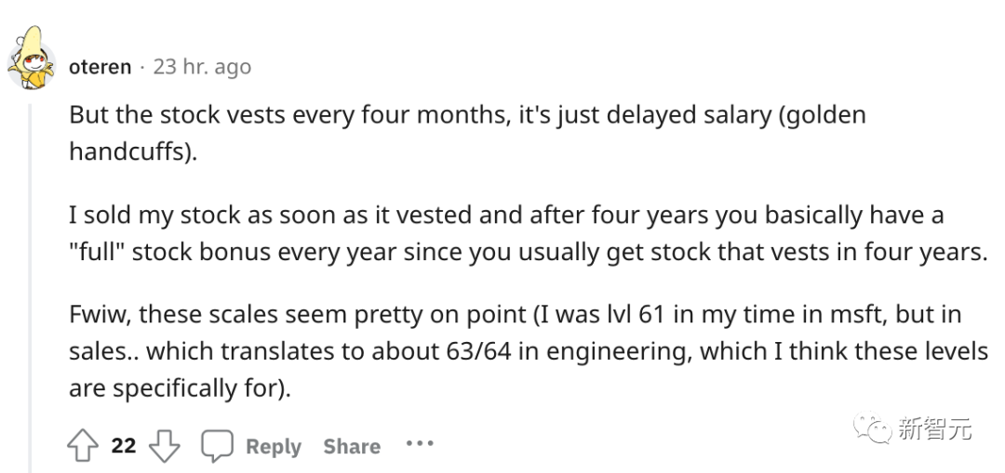Click the paragraph starting "Fwiw, these scales"
The height and width of the screenshot is (473, 1005).
click(x=529, y=351)
